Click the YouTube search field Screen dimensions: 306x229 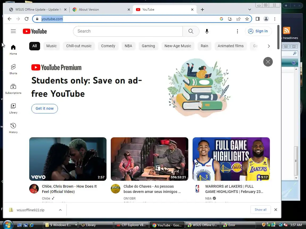click(128, 31)
